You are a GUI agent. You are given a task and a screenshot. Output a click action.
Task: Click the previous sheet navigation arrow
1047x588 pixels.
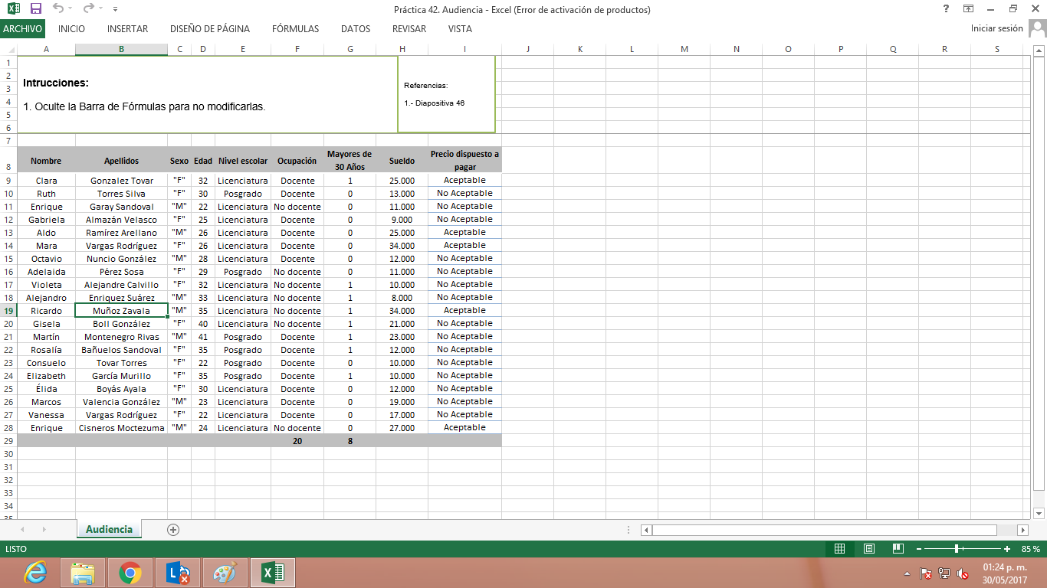tap(22, 529)
